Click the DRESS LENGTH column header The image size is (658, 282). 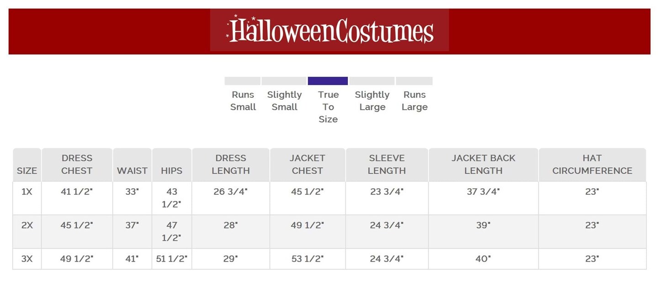pyautogui.click(x=231, y=165)
